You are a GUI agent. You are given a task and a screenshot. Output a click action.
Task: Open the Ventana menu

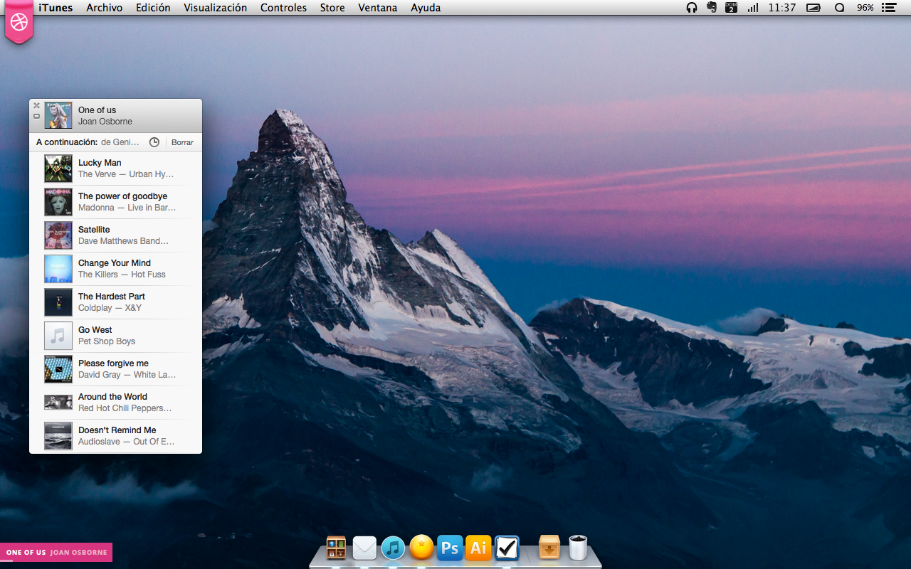378,8
